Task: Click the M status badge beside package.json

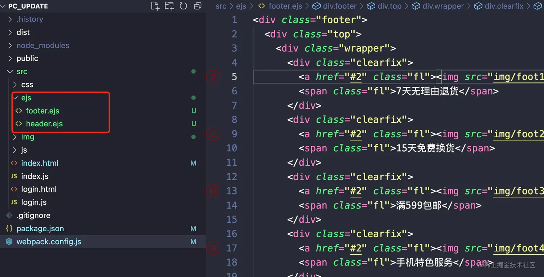Action: pos(194,228)
